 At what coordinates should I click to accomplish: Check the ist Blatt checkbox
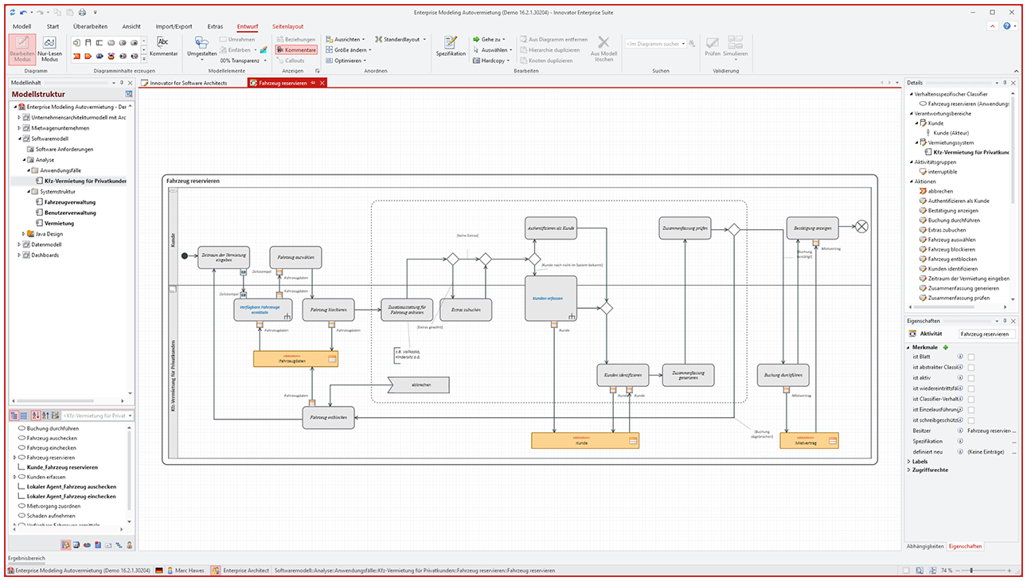(971, 357)
